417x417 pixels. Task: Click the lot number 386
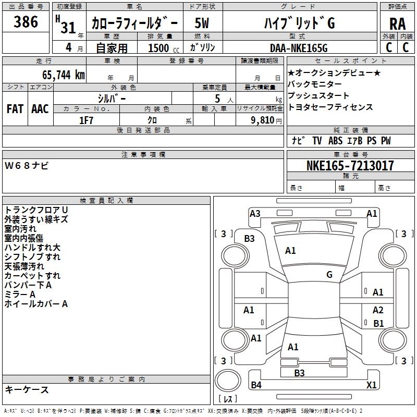click(26, 22)
